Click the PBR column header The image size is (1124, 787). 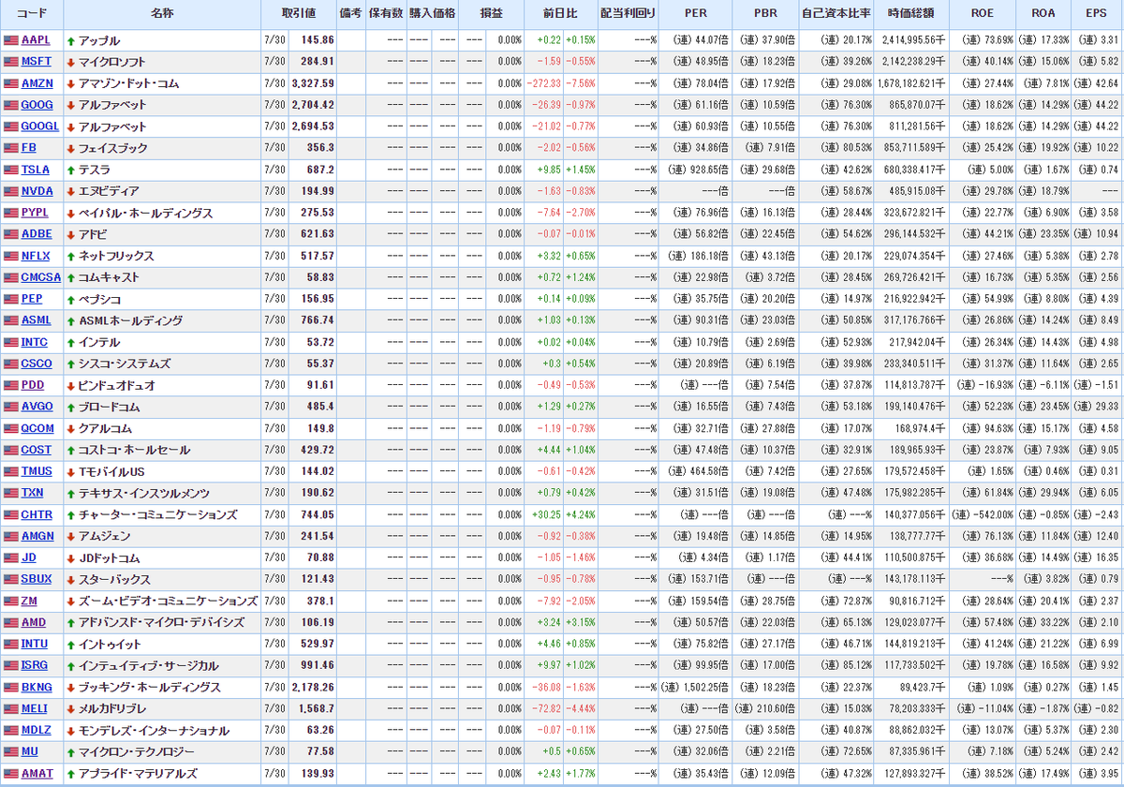(x=764, y=14)
